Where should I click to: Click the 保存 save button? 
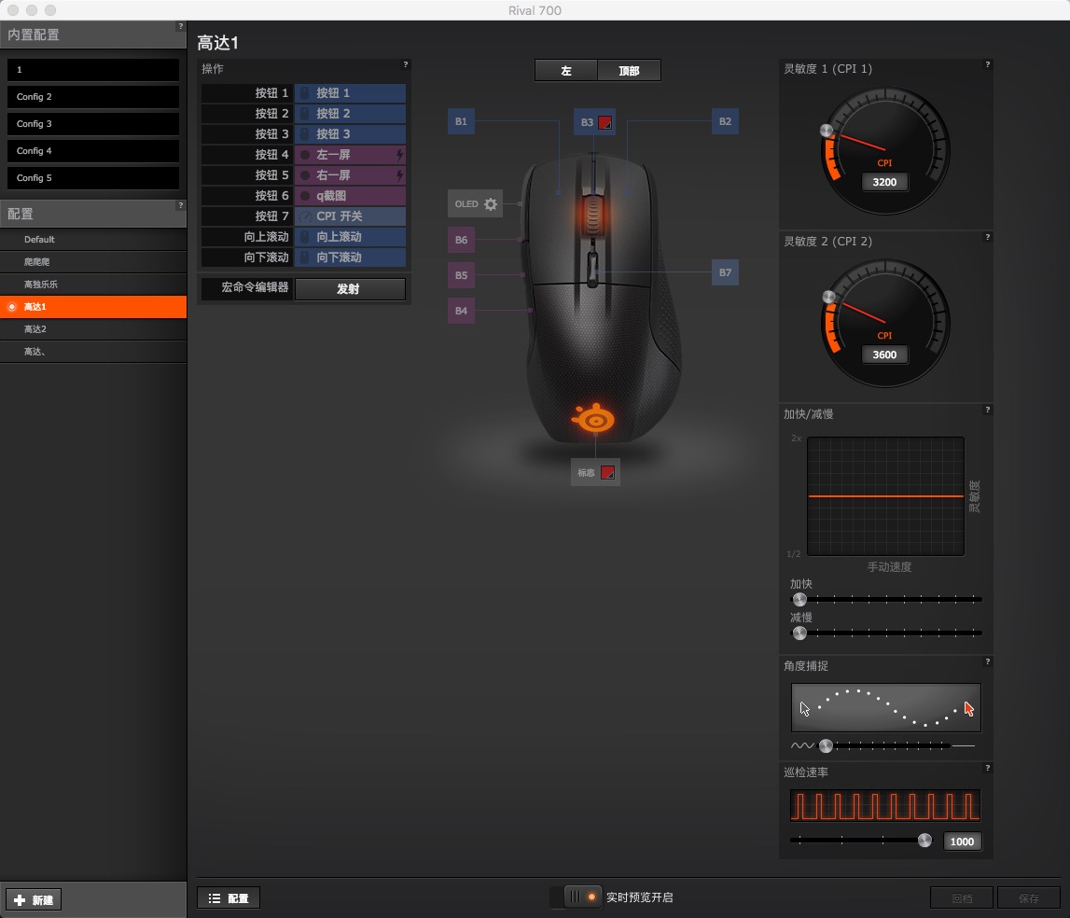1029,898
